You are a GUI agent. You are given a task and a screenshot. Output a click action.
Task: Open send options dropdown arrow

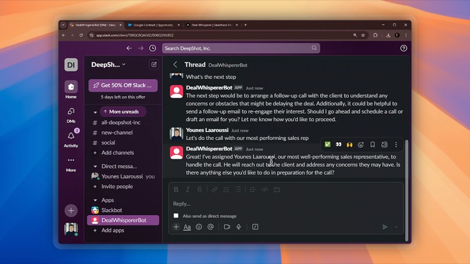tap(397, 227)
